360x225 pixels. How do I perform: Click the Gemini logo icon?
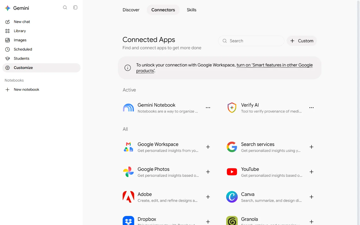pyautogui.click(x=8, y=8)
